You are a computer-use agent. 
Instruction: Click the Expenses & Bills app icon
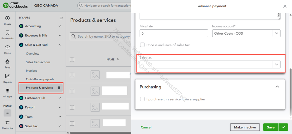pos(21,36)
